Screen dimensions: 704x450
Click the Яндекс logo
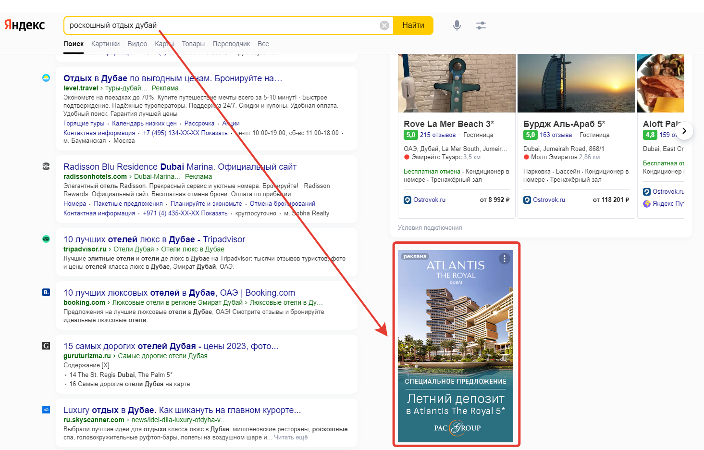click(x=25, y=25)
